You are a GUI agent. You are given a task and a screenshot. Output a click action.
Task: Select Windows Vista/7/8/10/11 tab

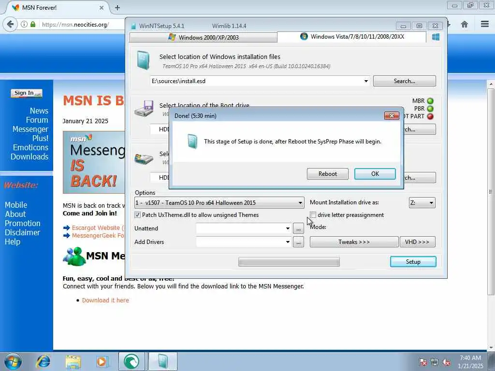[352, 37]
